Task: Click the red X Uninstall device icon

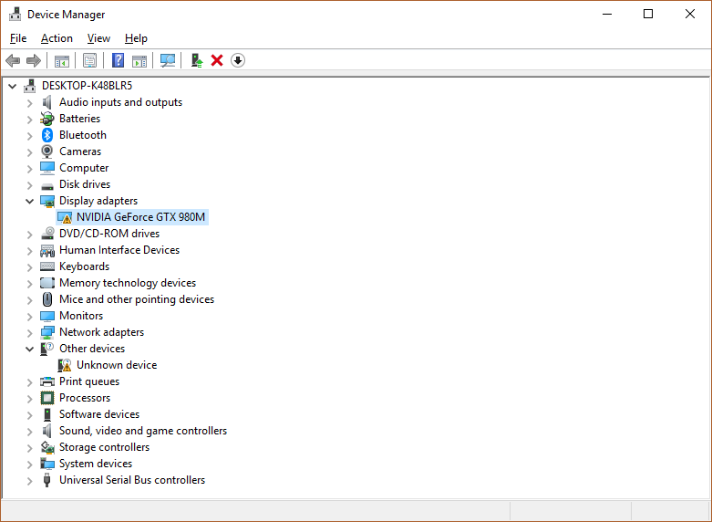Action: coord(217,60)
